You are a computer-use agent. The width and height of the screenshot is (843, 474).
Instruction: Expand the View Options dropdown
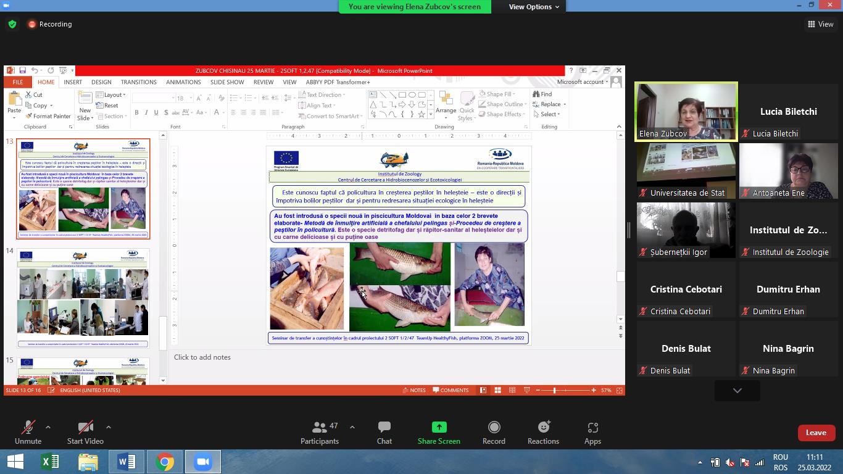pyautogui.click(x=534, y=7)
